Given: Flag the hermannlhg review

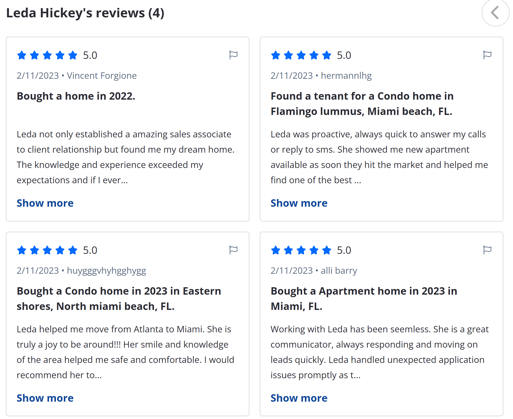Looking at the screenshot, I should pyautogui.click(x=487, y=55).
